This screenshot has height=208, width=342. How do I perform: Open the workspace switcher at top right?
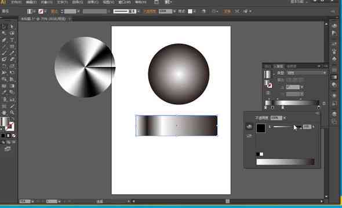click(x=299, y=2)
